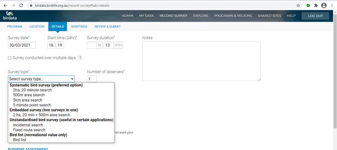Click the padlock site security icon
The width and height of the screenshot is (337, 150).
click(31, 6)
